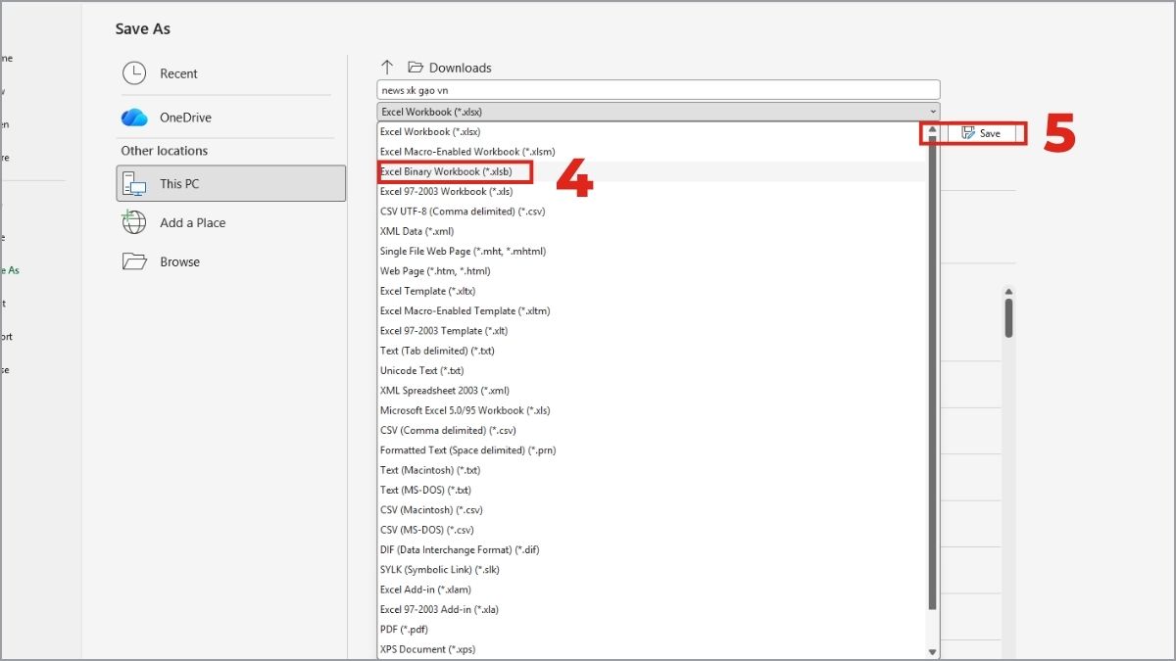Pick Microsoft Excel 5.0/95 Workbook

tap(652, 410)
